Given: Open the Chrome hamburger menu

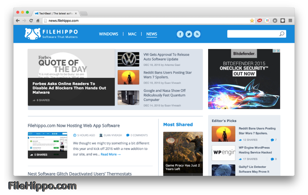Looking at the screenshot, I should point(290,21).
